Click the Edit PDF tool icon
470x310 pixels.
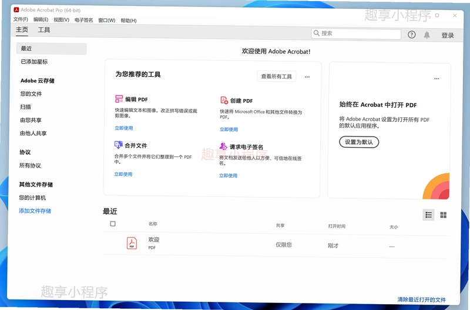[119, 98]
